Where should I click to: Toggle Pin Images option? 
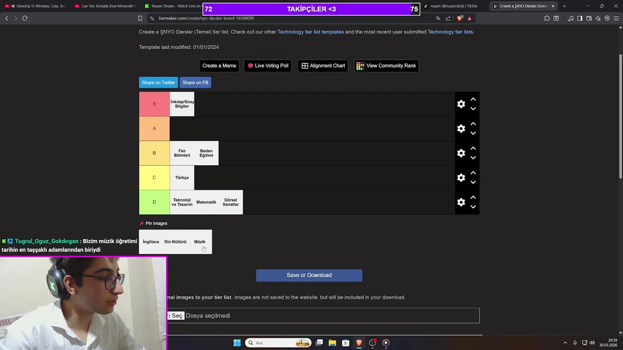[x=153, y=224]
